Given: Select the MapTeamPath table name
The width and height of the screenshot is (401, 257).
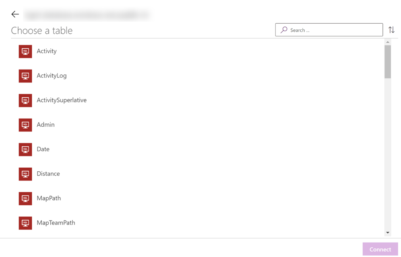Looking at the screenshot, I should point(56,223).
